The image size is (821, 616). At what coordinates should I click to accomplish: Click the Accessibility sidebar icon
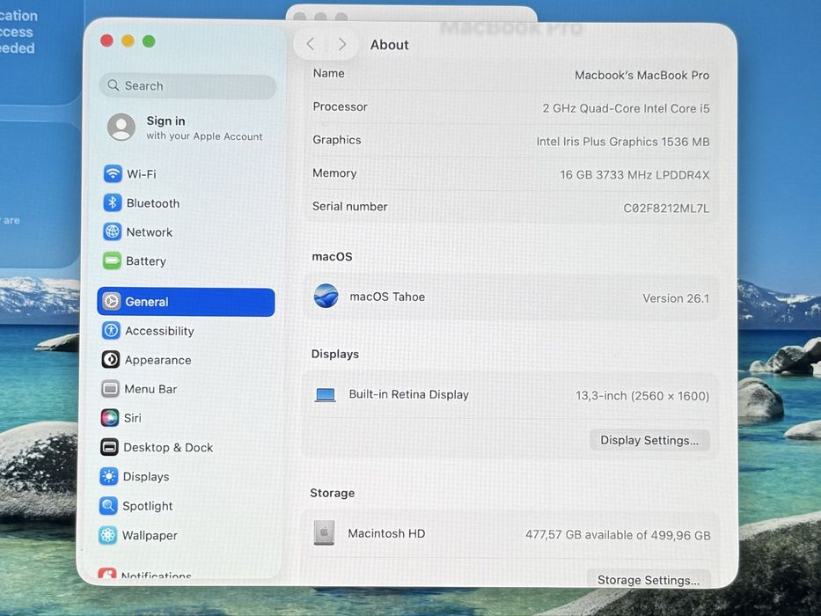(111, 331)
